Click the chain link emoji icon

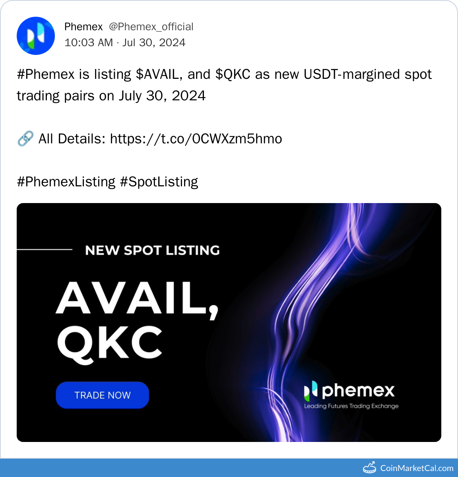25,139
